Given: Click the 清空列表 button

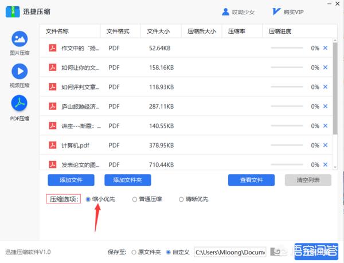Looking at the screenshot, I should pos(308,180).
